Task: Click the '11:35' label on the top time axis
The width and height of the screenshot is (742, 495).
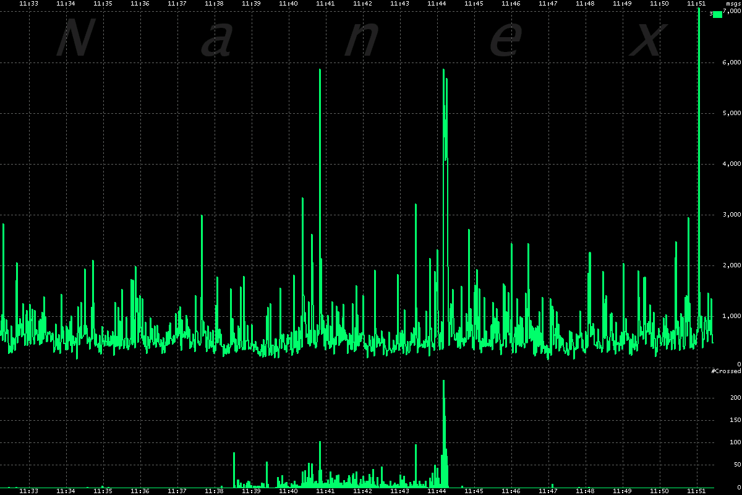Action: coord(103,4)
